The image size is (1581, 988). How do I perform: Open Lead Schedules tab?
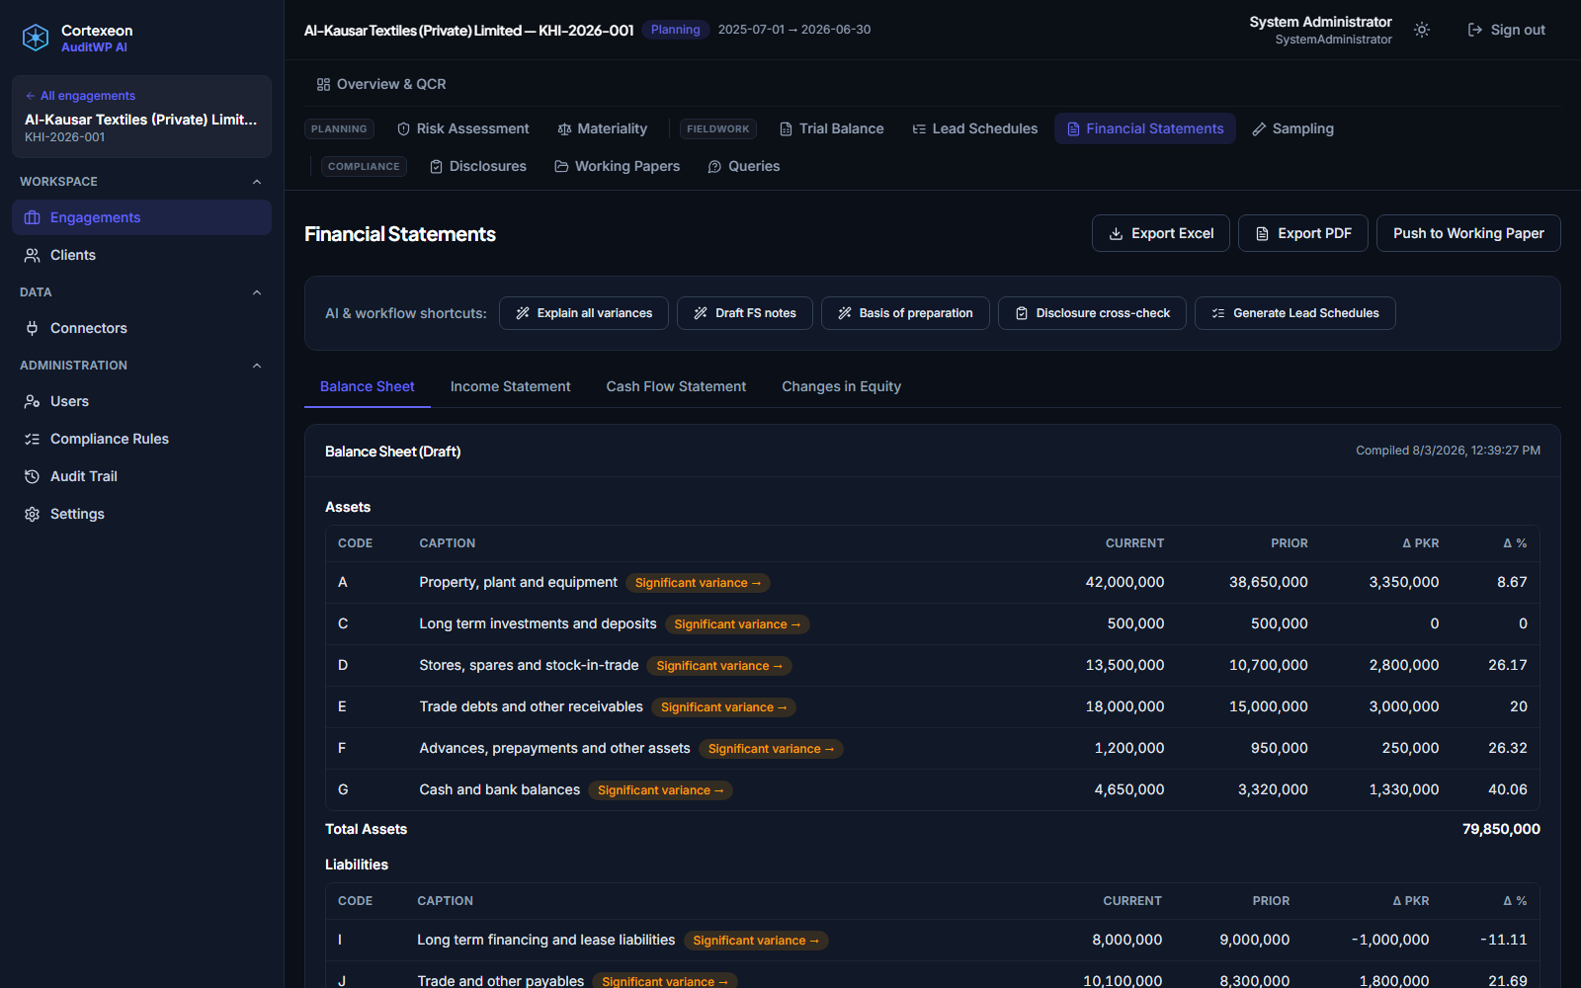974,128
